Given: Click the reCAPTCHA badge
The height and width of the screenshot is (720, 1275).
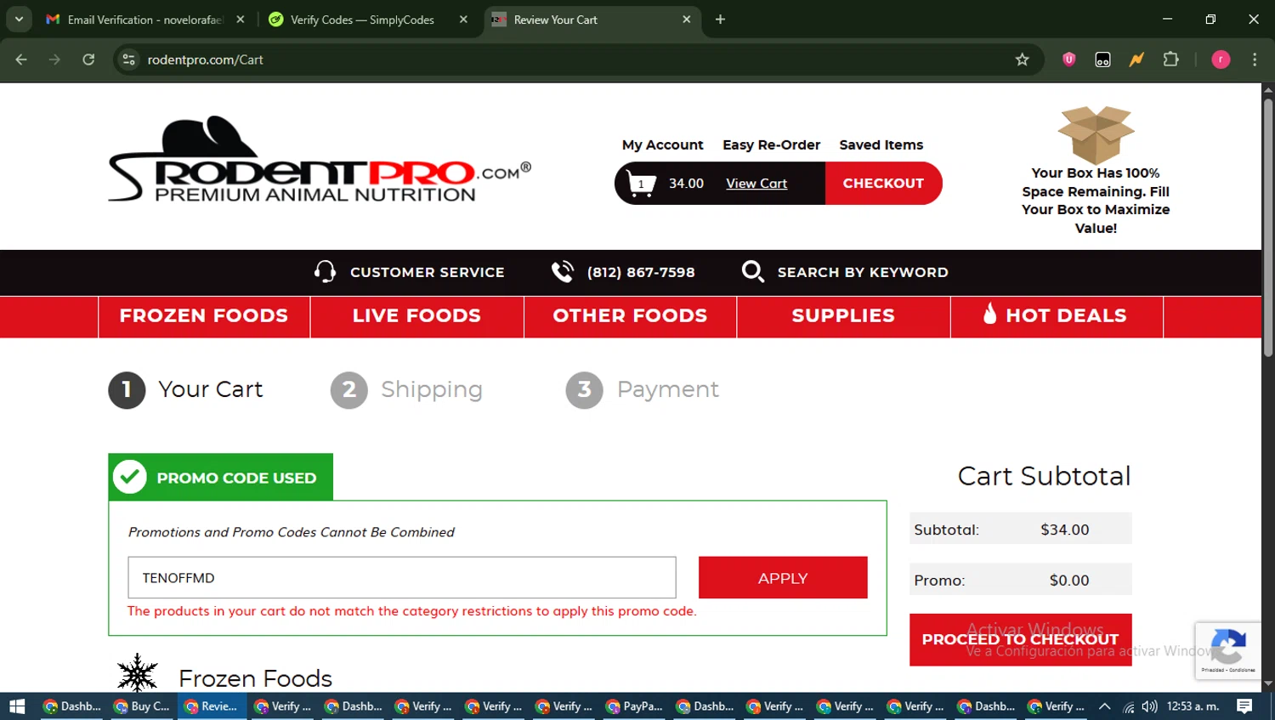Looking at the screenshot, I should (x=1227, y=650).
